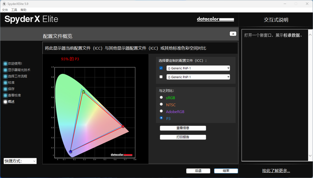Select the sRGB comparison radio button

coord(161,97)
